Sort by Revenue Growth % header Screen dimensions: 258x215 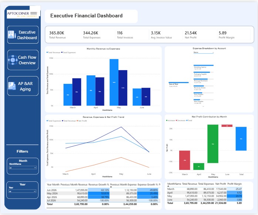99,185
